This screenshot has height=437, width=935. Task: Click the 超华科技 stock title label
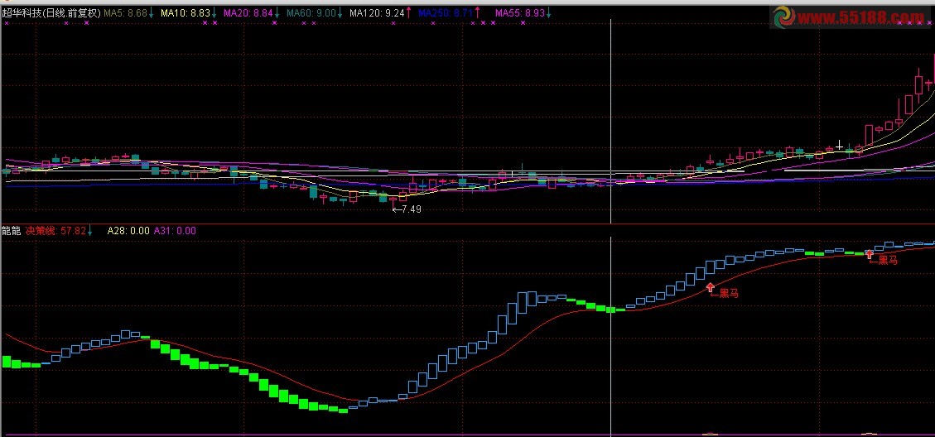[51, 13]
